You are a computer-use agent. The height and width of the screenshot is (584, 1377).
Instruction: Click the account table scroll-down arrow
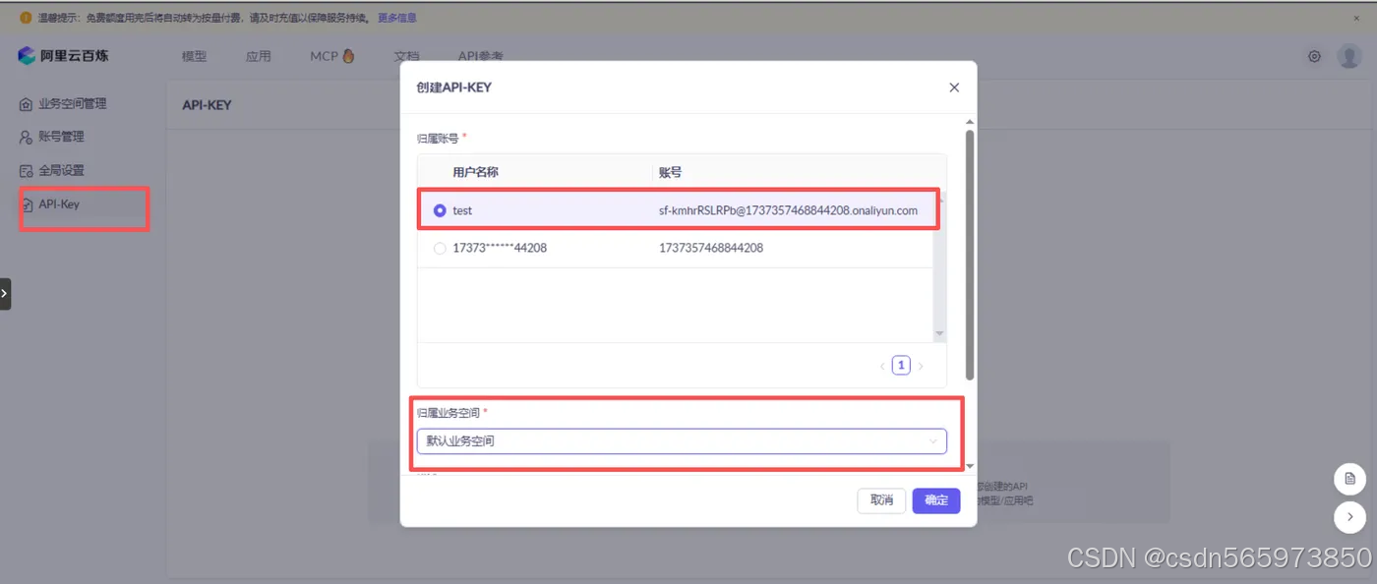tap(939, 334)
